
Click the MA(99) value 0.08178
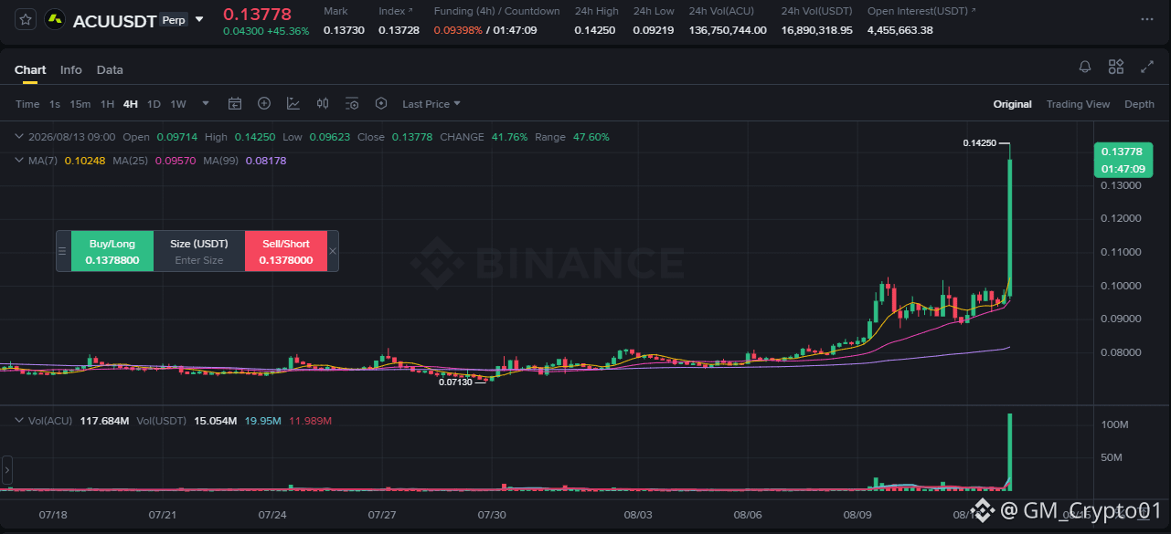[266, 161]
